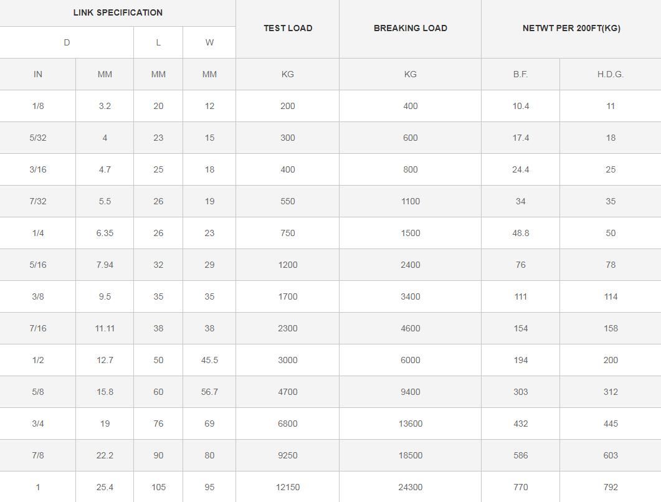Select the 48.8 B.F. weight cell
661x502 pixels.
tap(521, 233)
